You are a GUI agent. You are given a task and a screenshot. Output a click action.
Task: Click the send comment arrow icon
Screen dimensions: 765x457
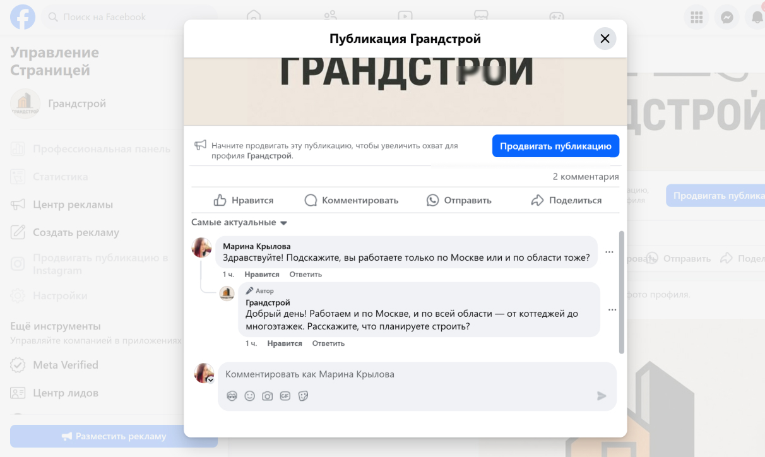[x=602, y=396]
